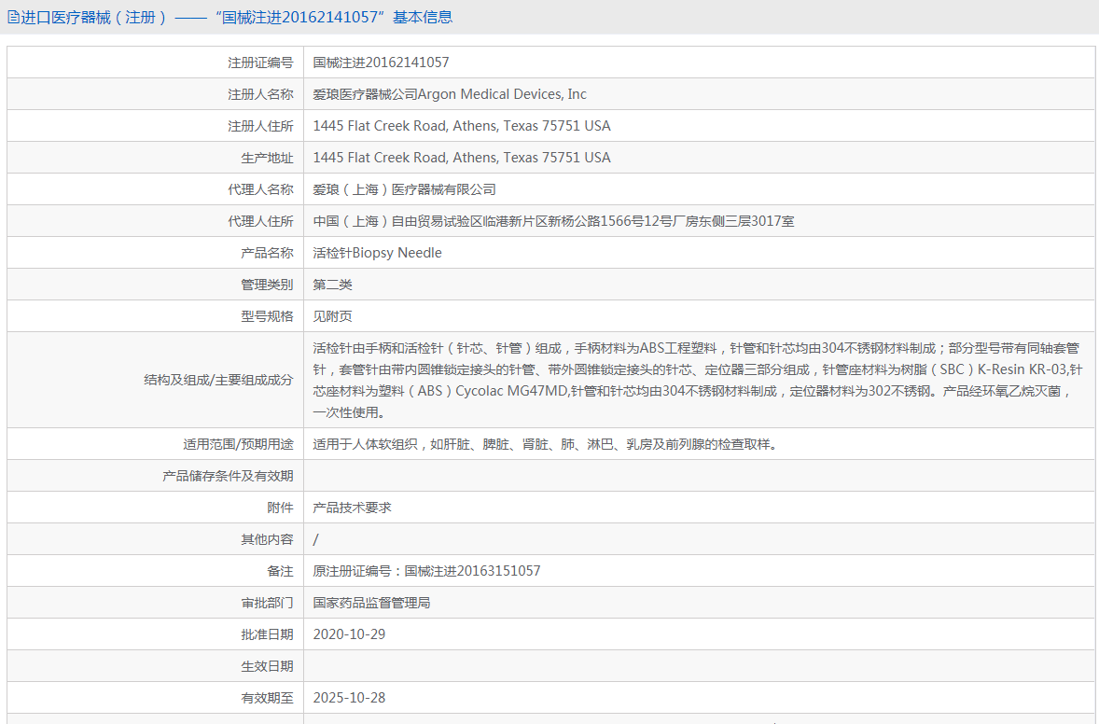Select the agent address in 上海 value
1099x724 pixels.
[x=553, y=221]
